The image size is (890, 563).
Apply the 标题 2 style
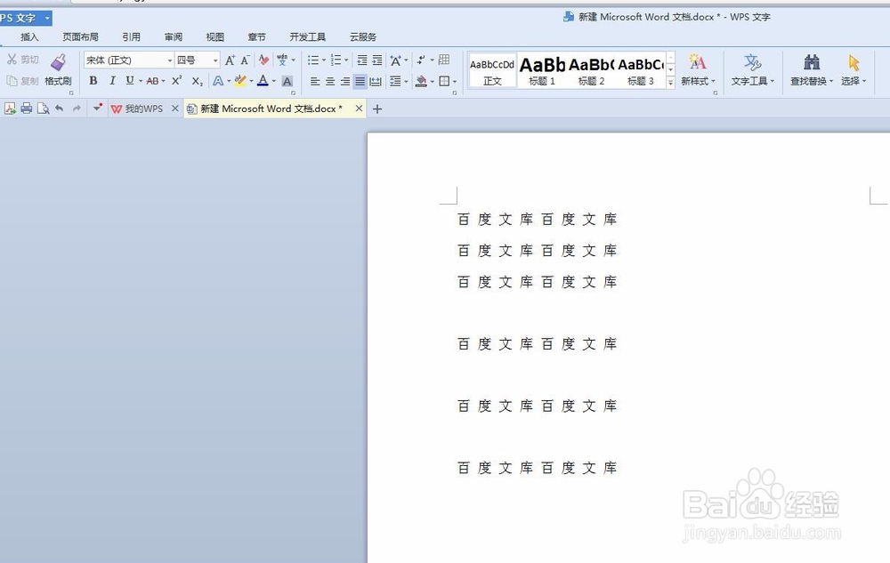591,70
